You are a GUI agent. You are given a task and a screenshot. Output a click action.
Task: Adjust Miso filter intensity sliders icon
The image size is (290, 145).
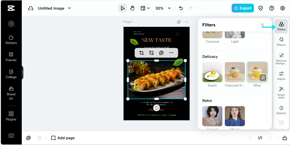[263, 78]
